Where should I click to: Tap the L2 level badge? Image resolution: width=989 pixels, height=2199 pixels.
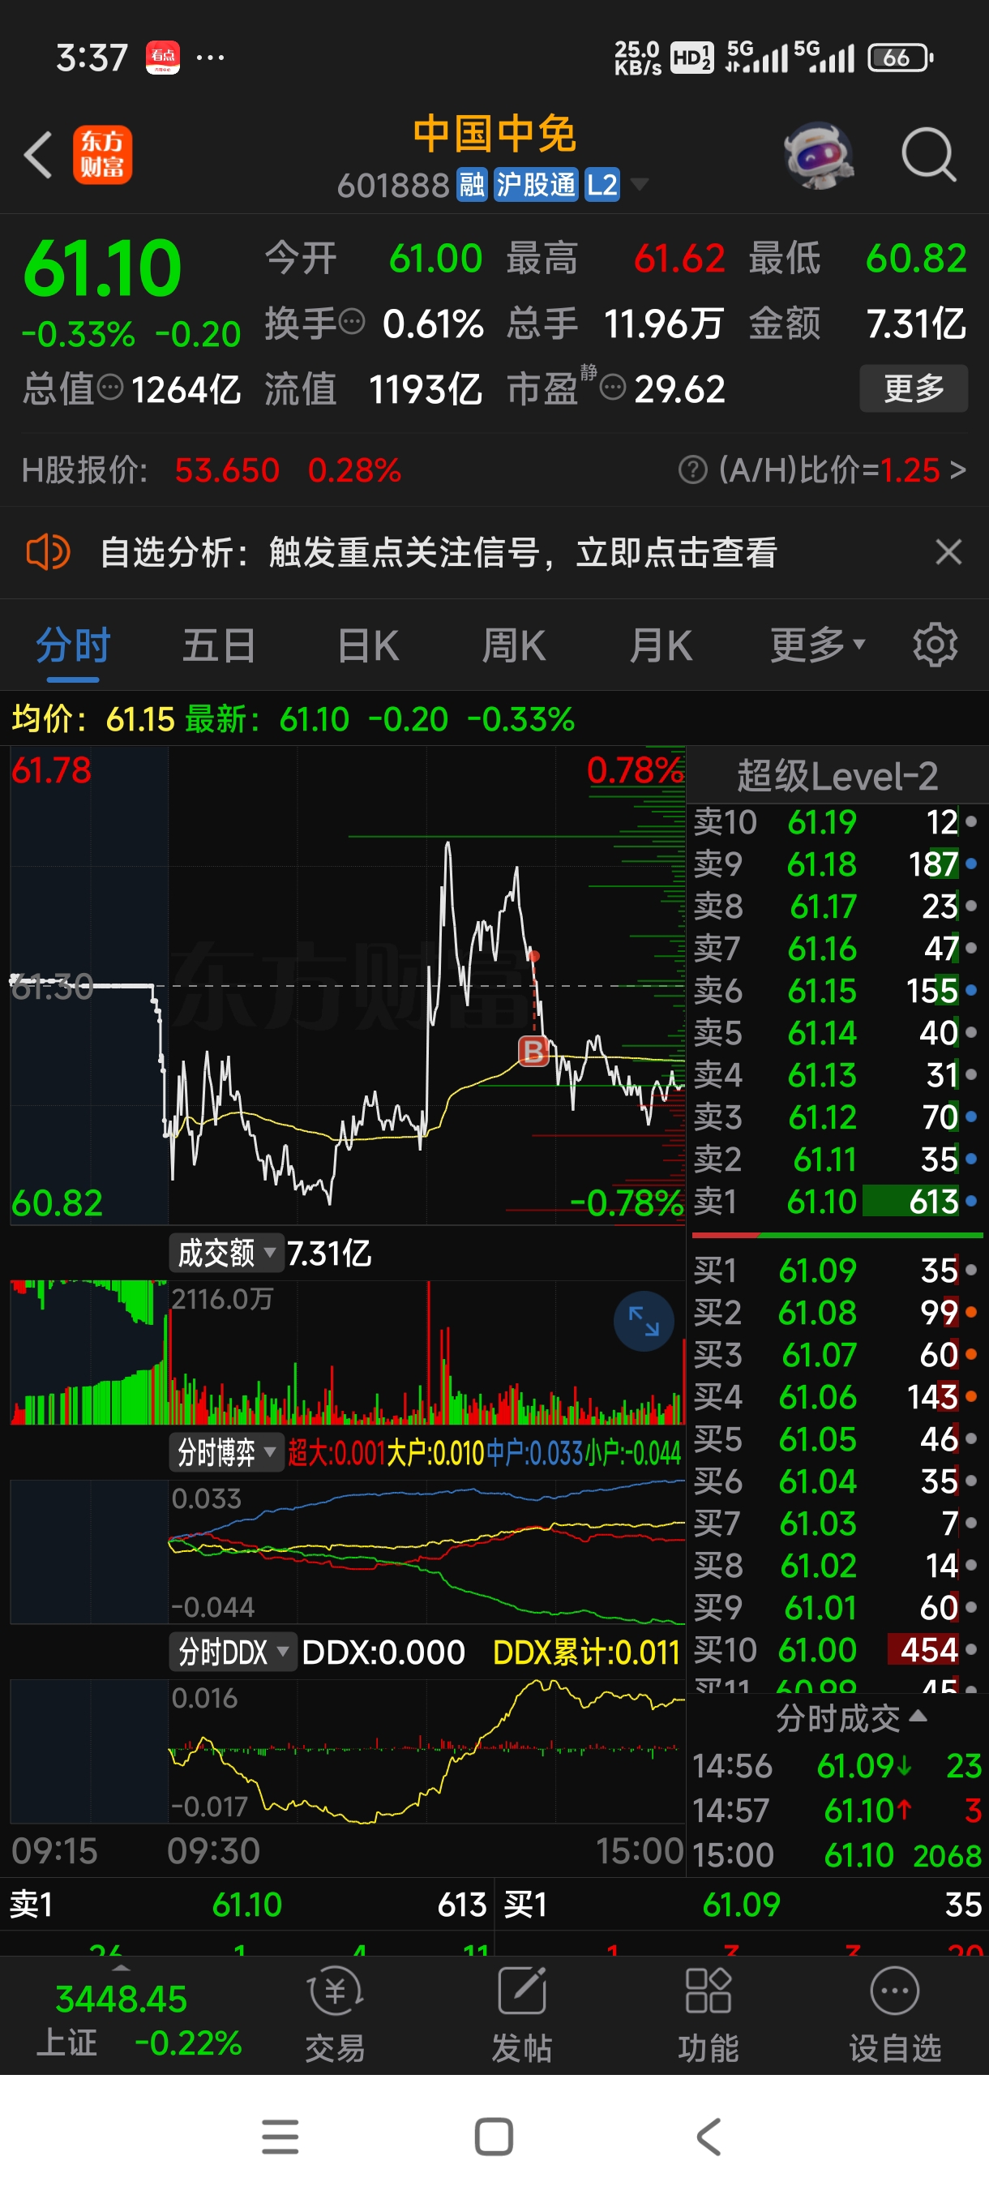coord(602,184)
